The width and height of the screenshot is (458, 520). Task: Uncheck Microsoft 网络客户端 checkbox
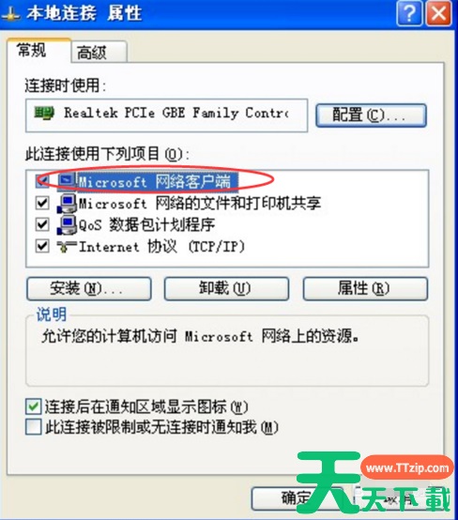(x=42, y=181)
